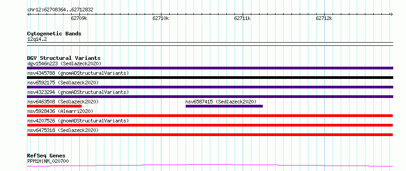Click the nsv4207526 (gnomADStructuralVariants) label

pyautogui.click(x=78, y=121)
